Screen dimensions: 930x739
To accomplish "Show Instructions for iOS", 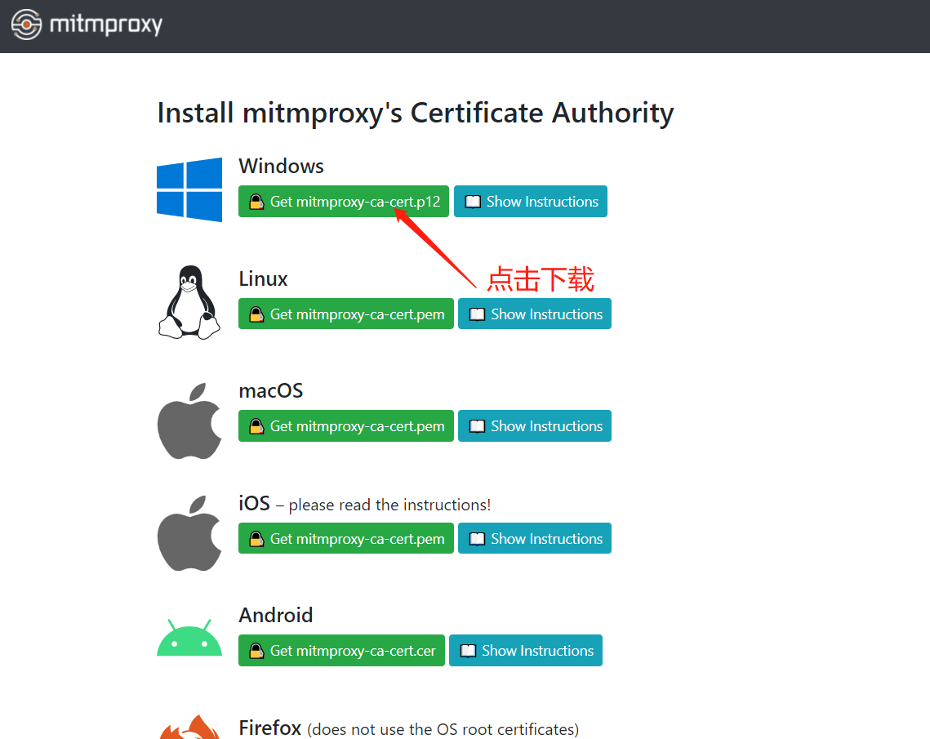I will click(534, 539).
